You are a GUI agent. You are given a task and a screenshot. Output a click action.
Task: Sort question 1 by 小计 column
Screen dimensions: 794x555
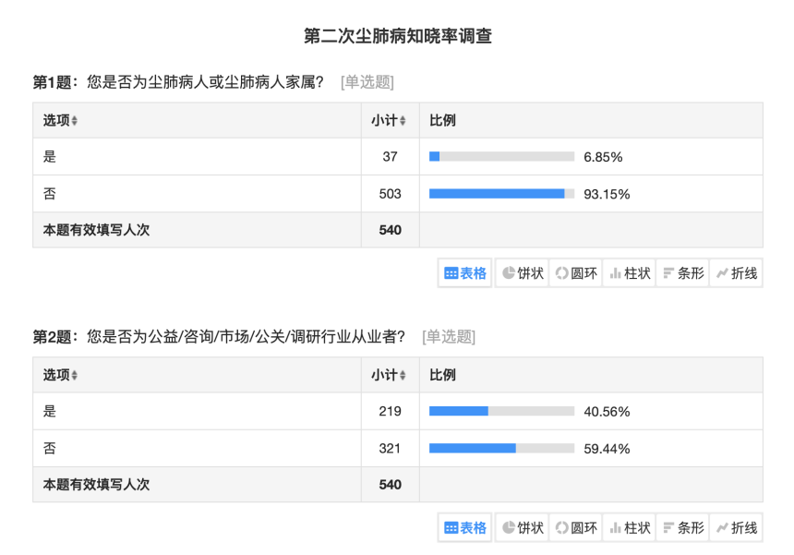point(389,121)
